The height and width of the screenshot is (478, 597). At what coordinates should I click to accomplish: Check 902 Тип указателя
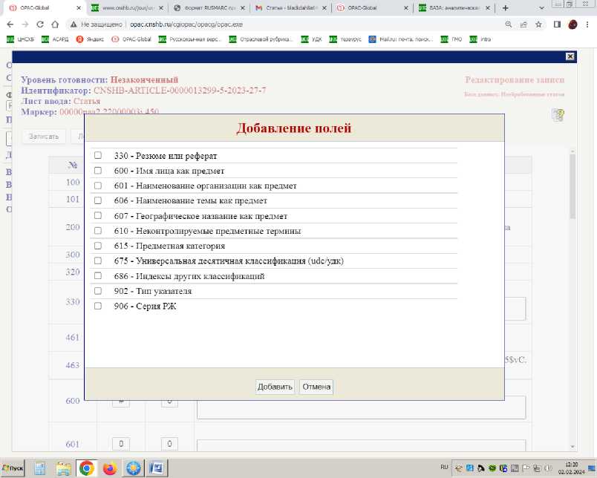tap(98, 291)
